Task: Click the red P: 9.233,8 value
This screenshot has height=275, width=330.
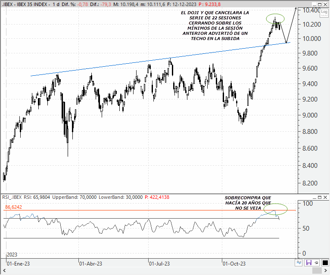Action: (210, 4)
